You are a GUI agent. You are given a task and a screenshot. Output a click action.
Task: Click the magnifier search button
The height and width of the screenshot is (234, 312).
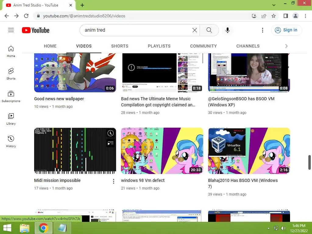pos(209,30)
